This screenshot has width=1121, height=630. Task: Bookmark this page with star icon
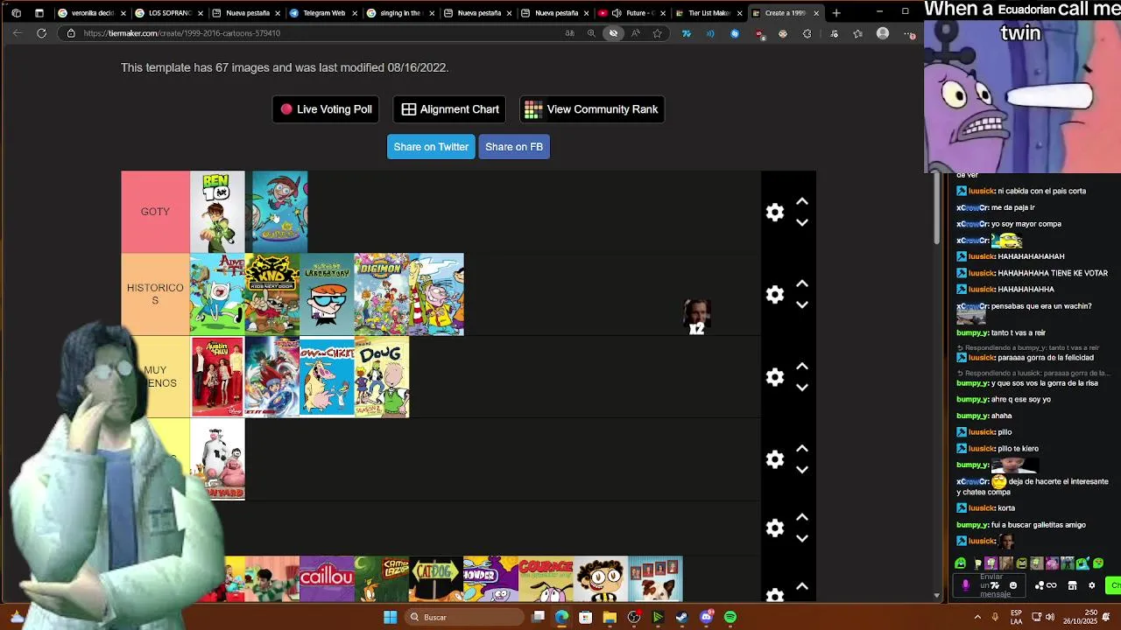[657, 33]
